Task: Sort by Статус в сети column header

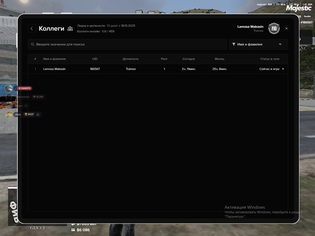Action: tap(270, 59)
